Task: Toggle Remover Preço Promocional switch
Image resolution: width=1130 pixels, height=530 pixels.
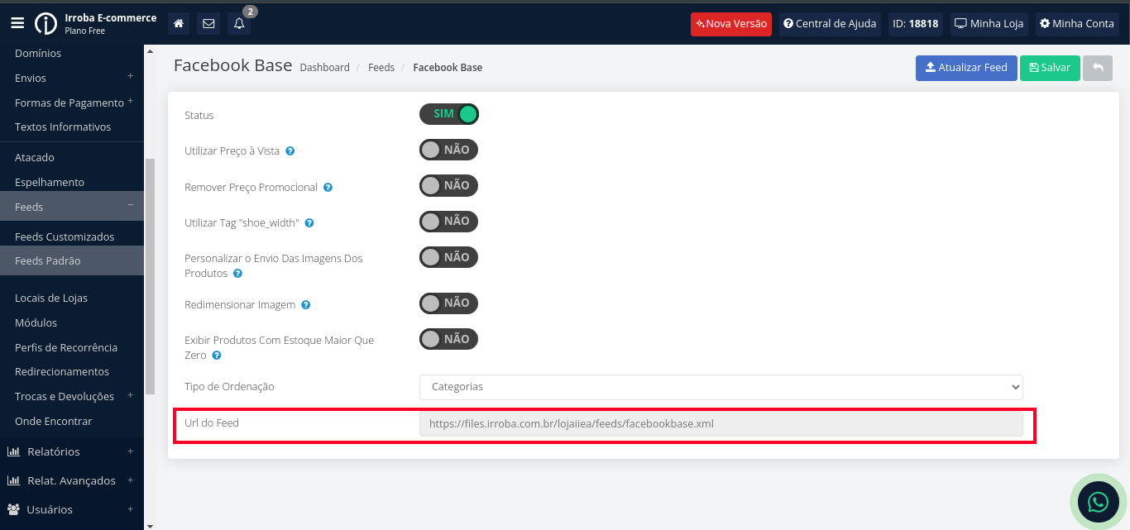Action: (x=449, y=185)
